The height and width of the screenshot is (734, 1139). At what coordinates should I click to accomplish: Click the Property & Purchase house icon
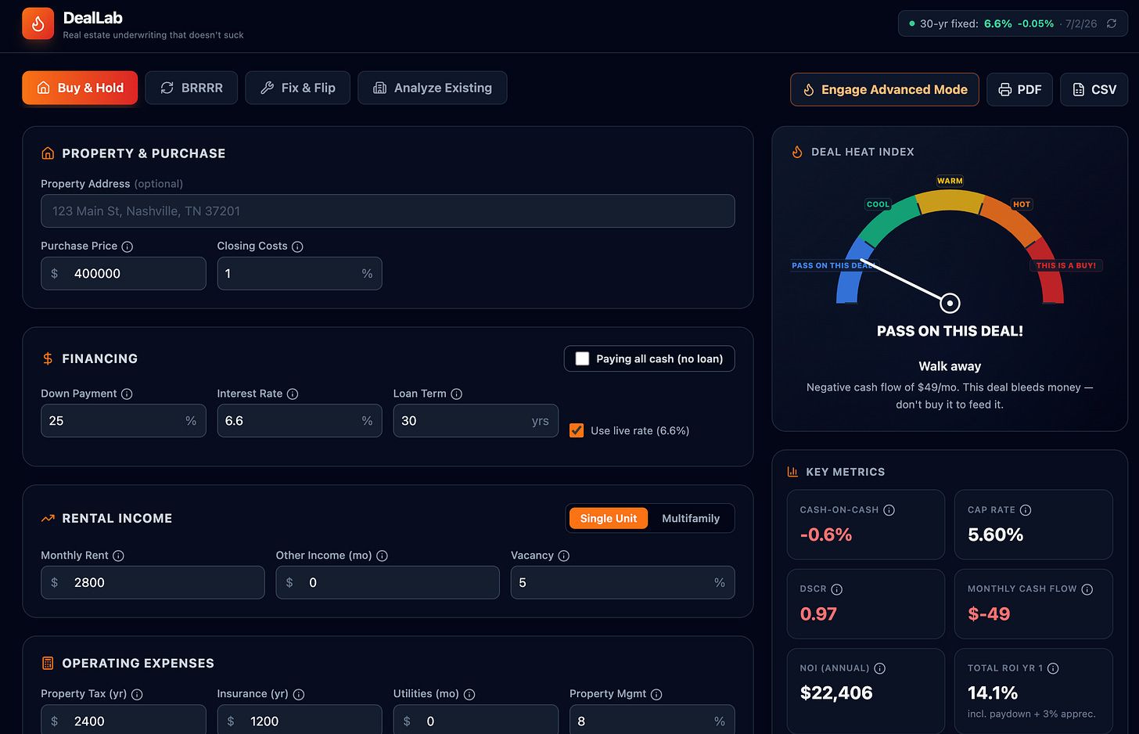(x=48, y=153)
